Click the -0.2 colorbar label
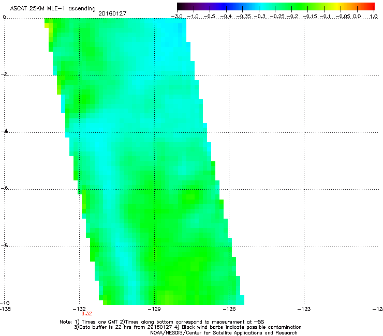Screen dimensions: 383x336 [292, 17]
